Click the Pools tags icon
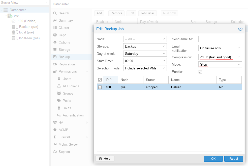The width and height of the screenshot is (248, 166). click(59, 101)
